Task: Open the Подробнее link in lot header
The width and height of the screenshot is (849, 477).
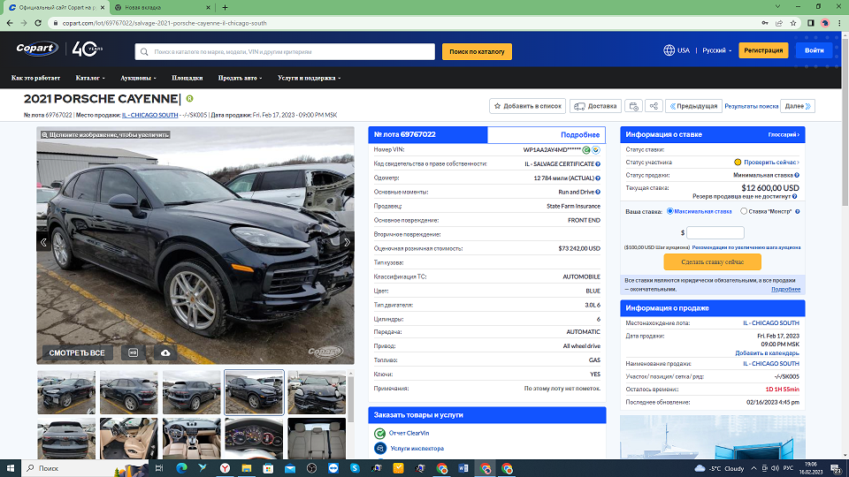Action: tap(580, 134)
